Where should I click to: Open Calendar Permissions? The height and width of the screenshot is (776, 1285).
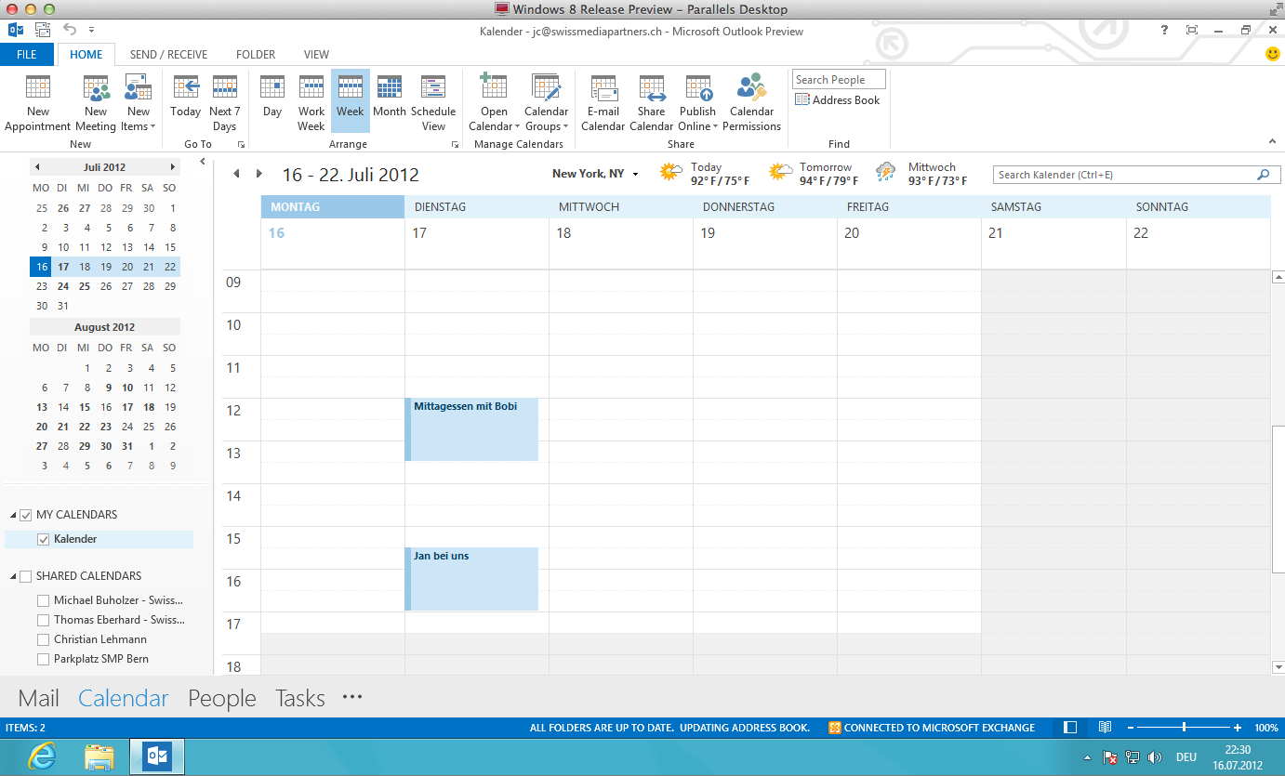[751, 103]
